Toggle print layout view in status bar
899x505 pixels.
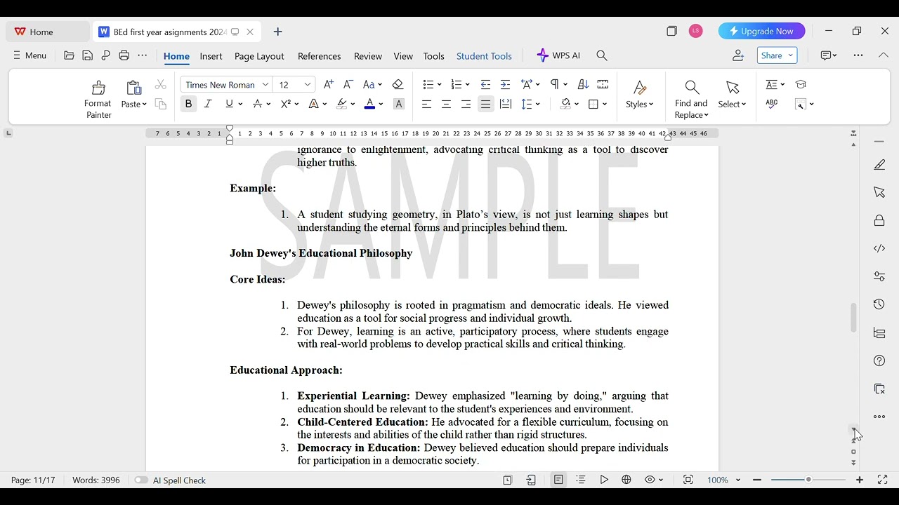tap(558, 480)
